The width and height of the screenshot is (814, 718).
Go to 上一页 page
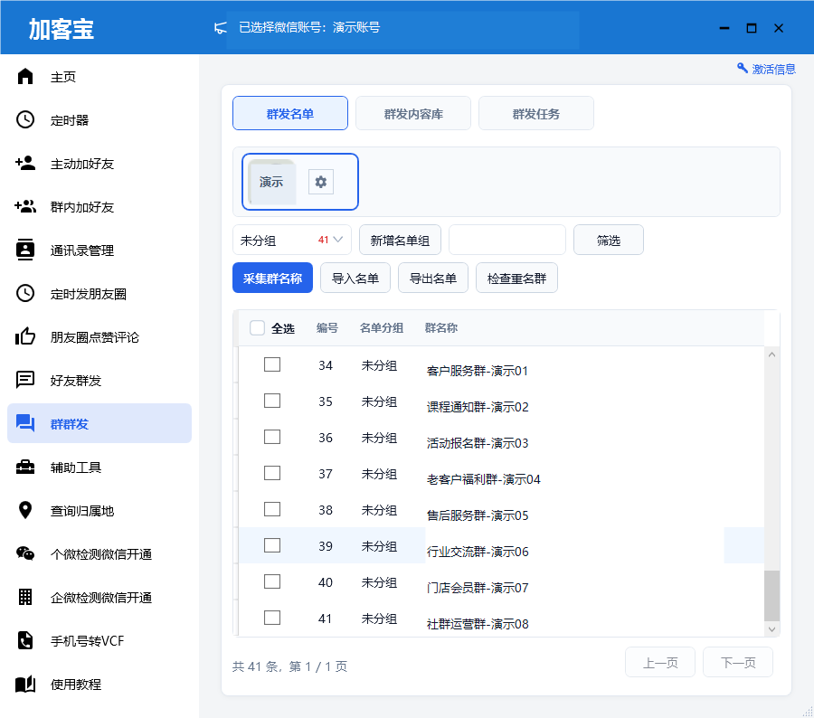click(x=660, y=663)
